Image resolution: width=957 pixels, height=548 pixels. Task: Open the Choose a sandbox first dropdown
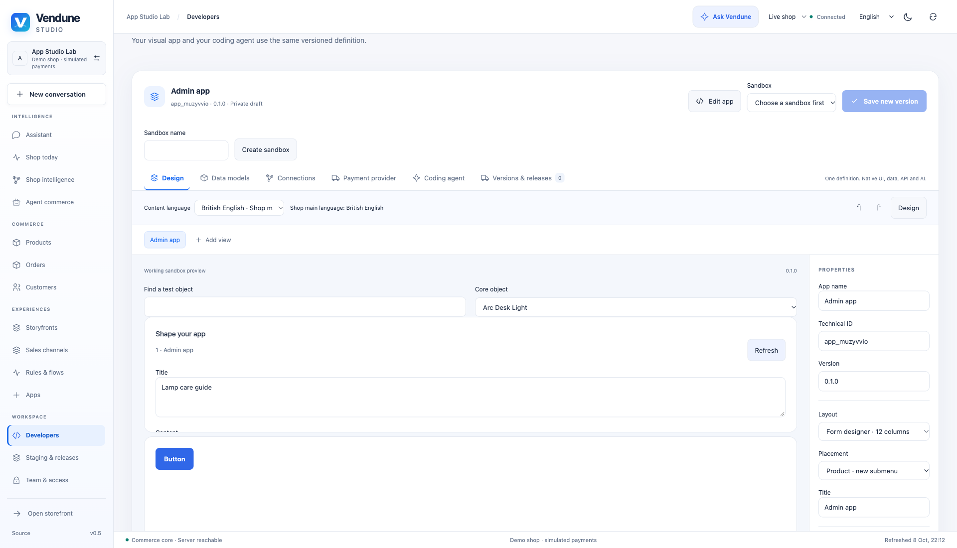(x=792, y=103)
